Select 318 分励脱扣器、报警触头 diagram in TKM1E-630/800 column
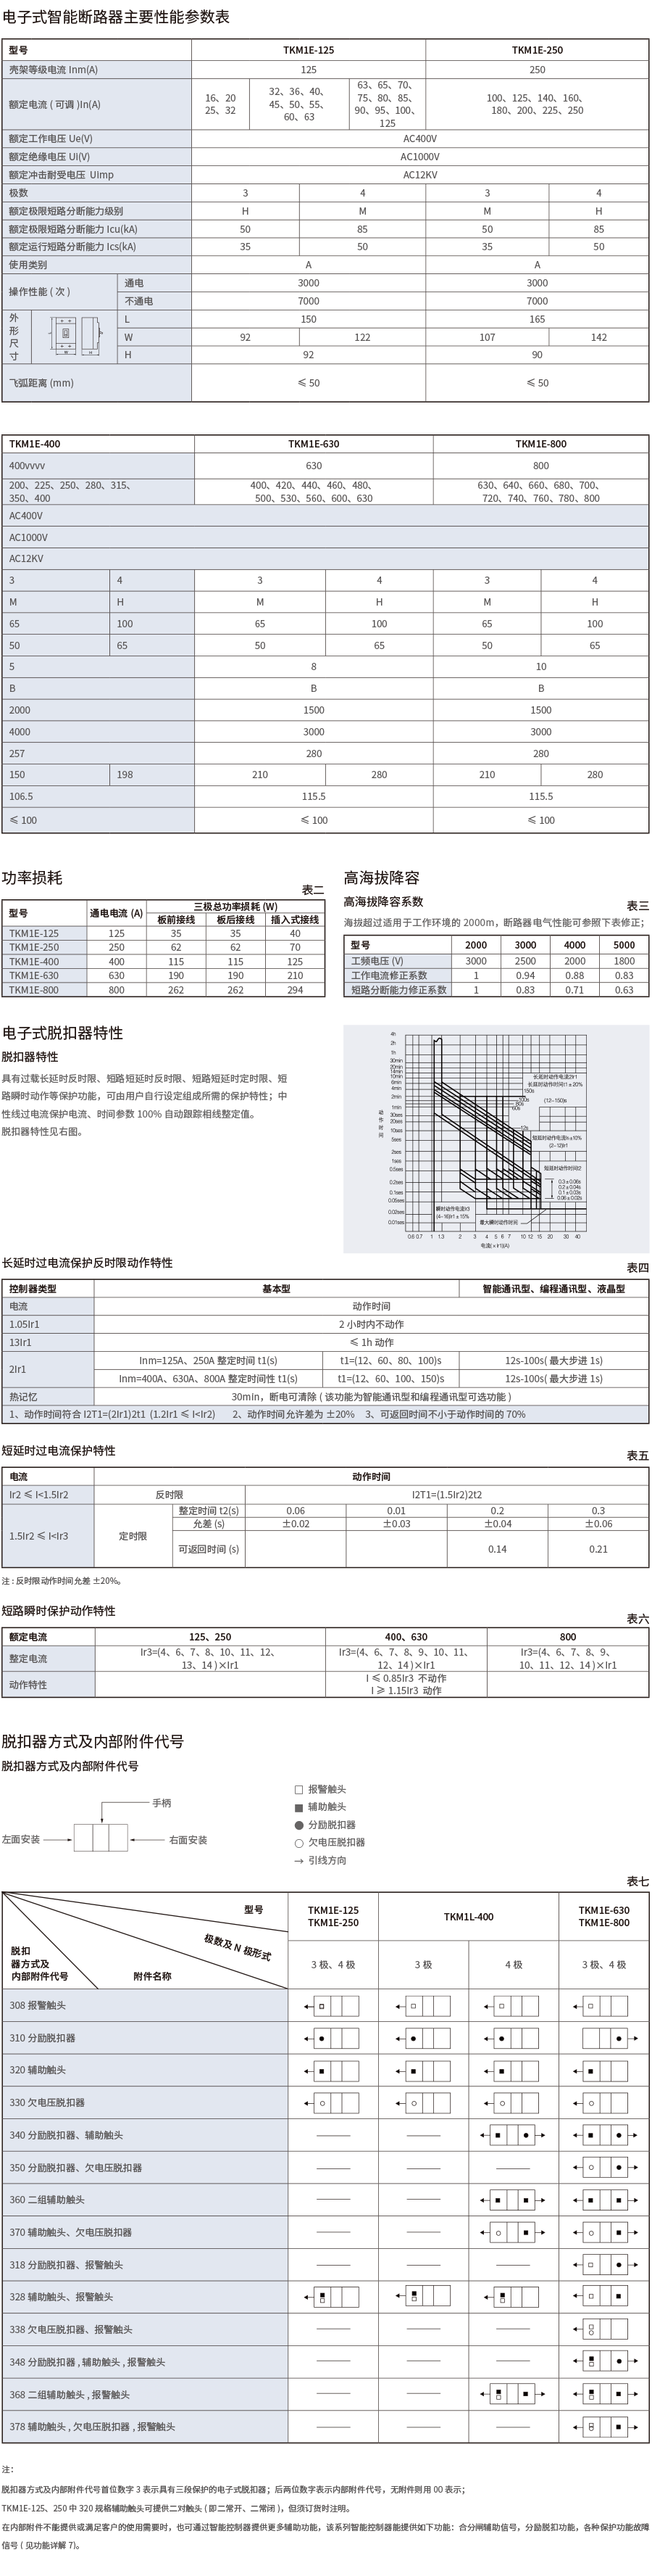The height and width of the screenshot is (2576, 652). (x=604, y=2264)
